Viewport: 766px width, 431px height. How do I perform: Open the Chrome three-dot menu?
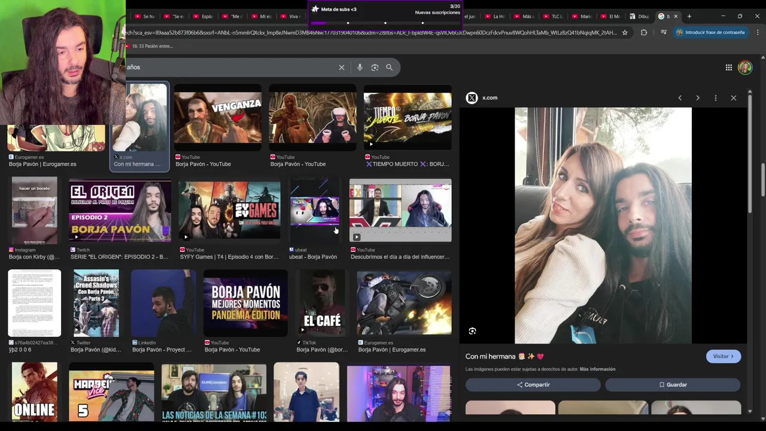click(x=757, y=32)
